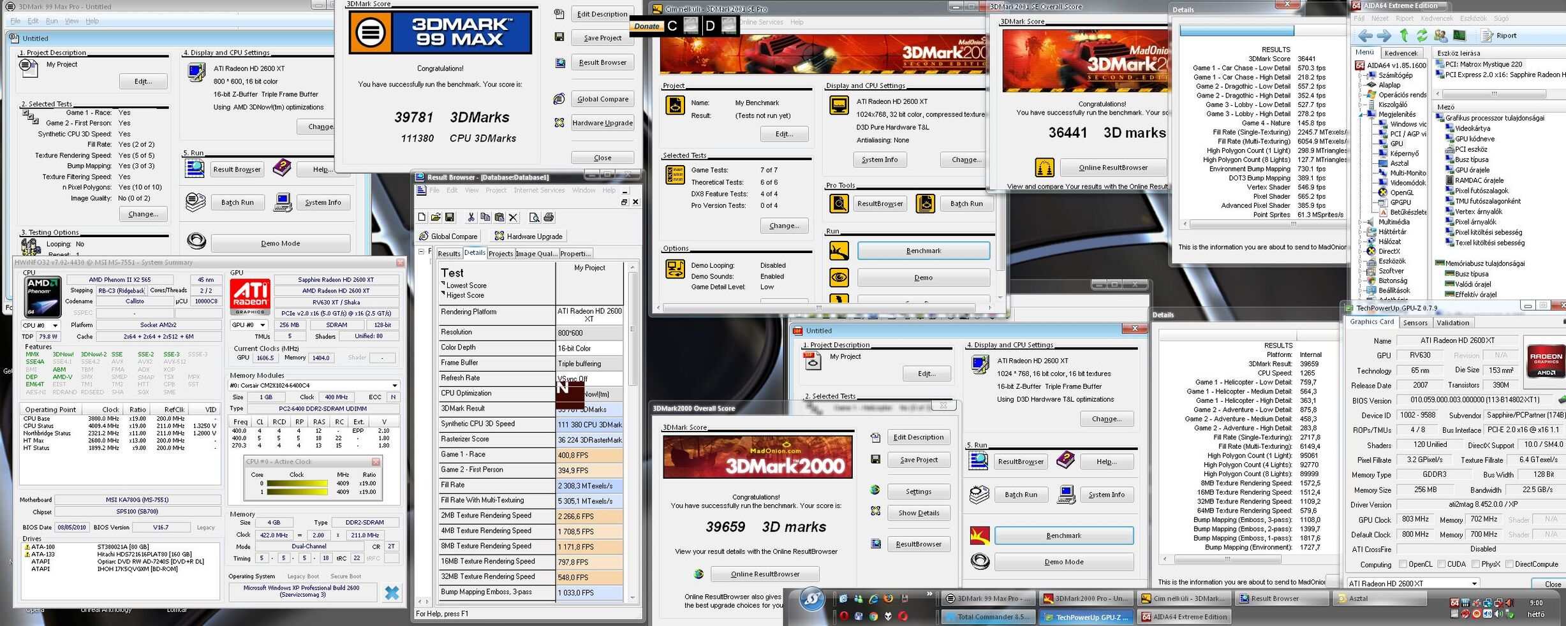1566x626 pixels.
Task: Click AIDA64 green up arrow icon
Action: point(1403,36)
